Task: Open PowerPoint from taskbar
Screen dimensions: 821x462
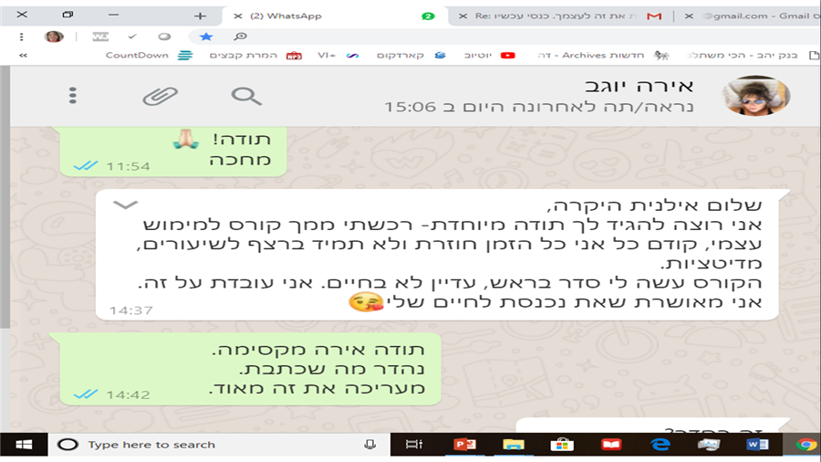Action: (464, 445)
